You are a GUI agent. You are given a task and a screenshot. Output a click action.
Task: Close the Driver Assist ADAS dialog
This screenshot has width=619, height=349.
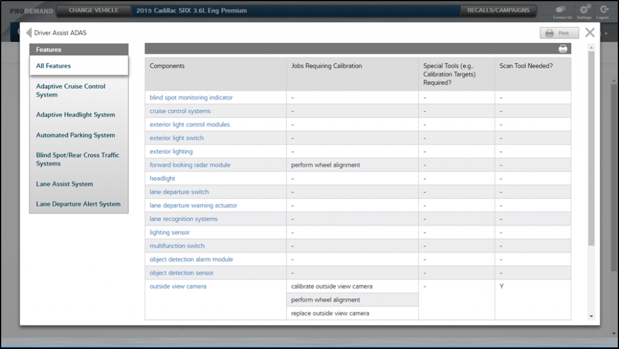pyautogui.click(x=590, y=33)
